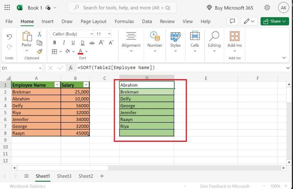
Task: Expand the Fill Color dropdown arrow
Action: tap(73, 51)
